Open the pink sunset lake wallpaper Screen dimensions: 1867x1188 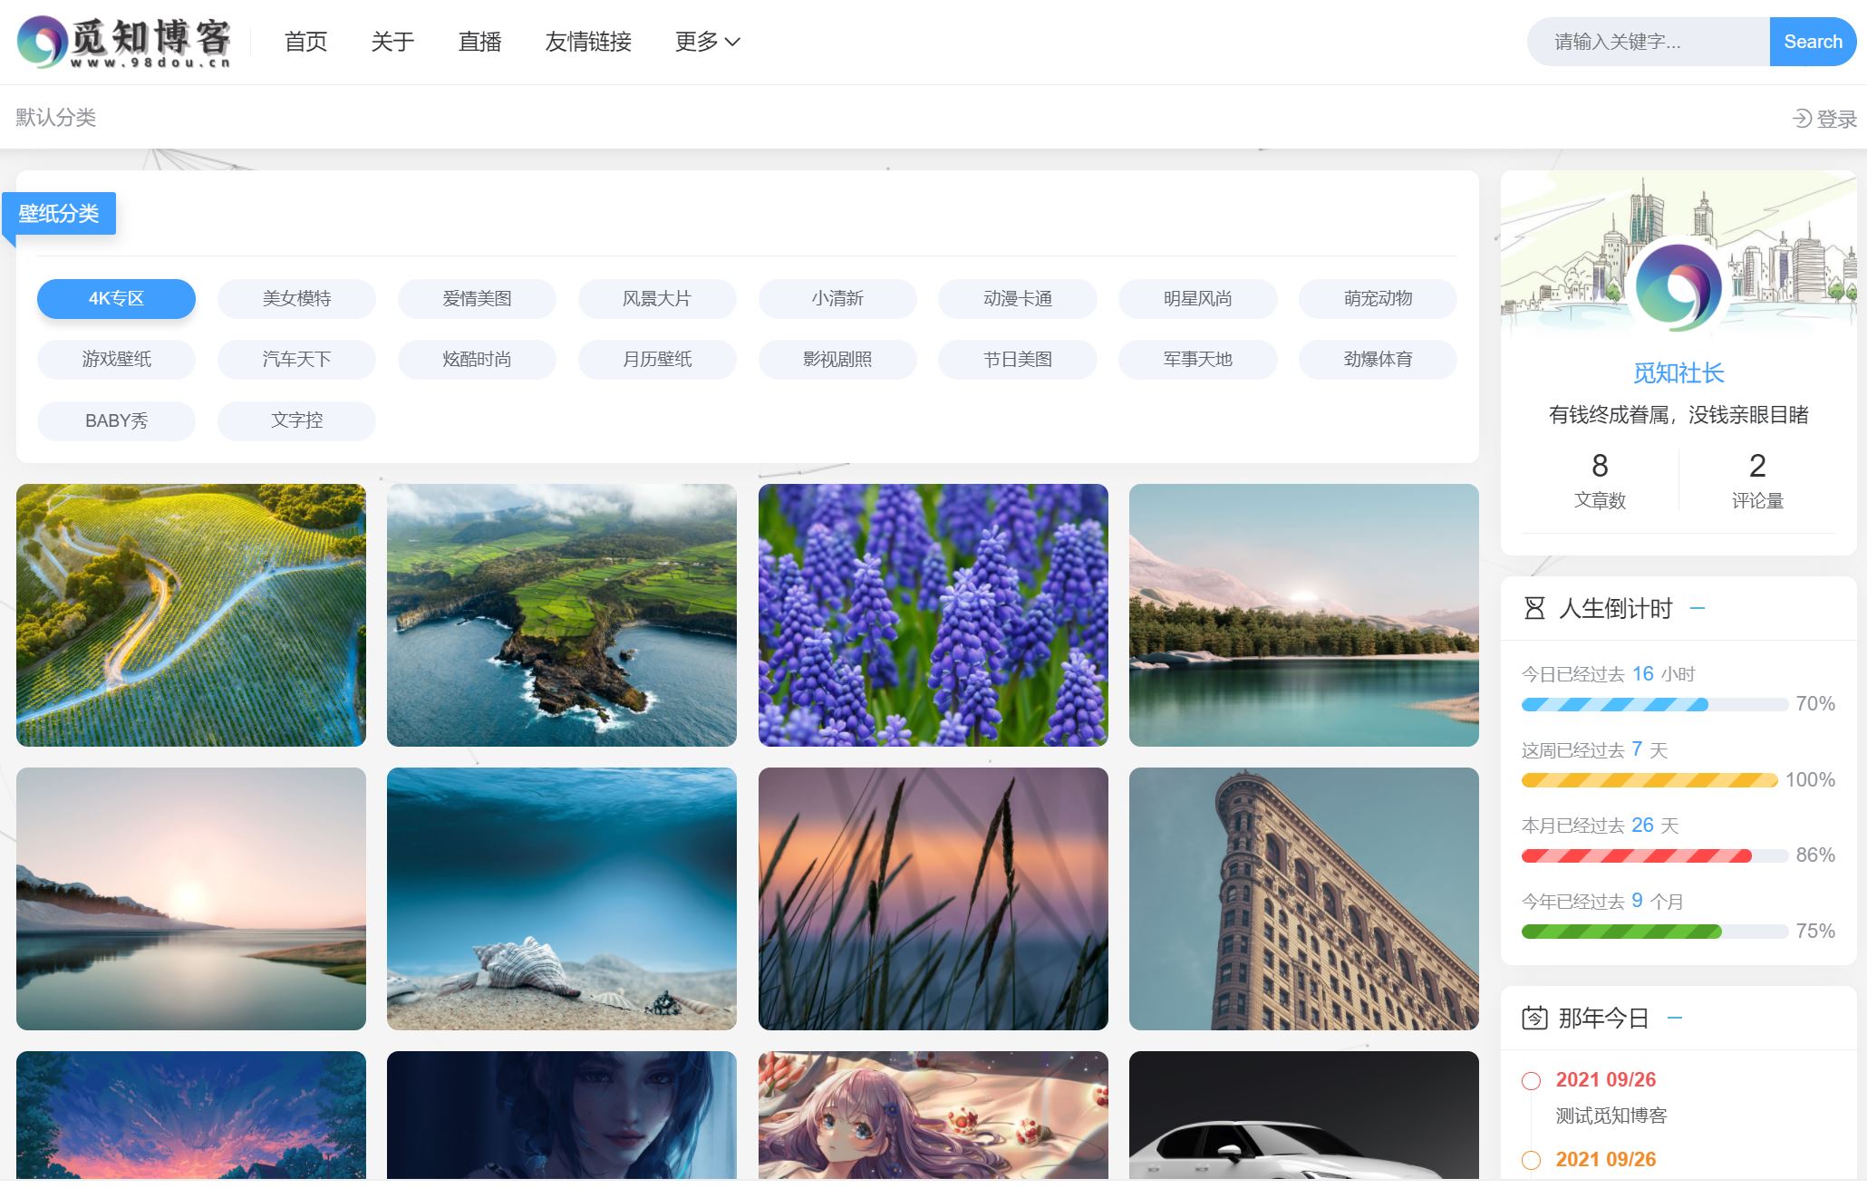click(x=191, y=899)
